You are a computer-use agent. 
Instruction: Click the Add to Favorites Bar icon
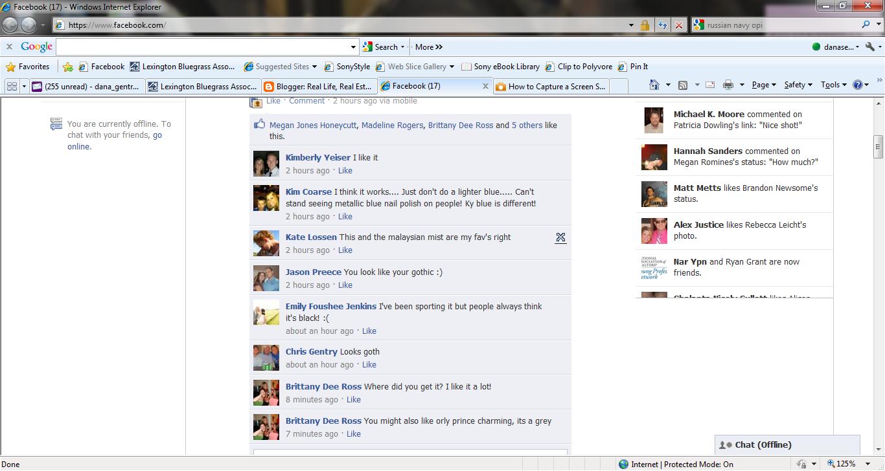pyautogui.click(x=68, y=66)
